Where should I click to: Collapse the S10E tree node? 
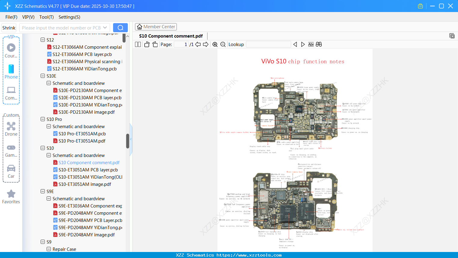[43, 76]
